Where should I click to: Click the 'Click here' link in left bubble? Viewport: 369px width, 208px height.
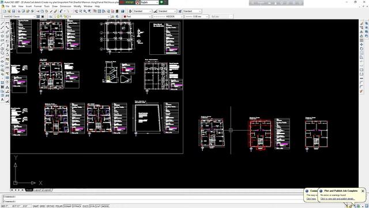coord(311,199)
